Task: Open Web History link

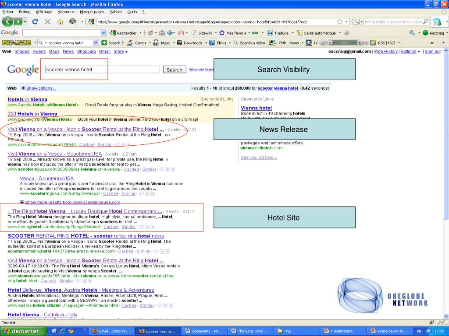Action: (x=386, y=52)
